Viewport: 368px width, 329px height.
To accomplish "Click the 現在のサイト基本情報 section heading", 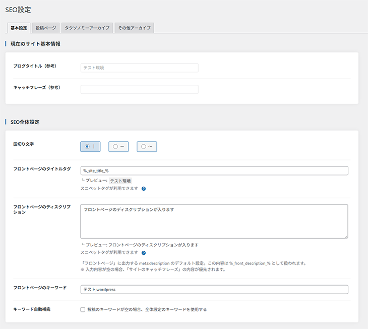I will [35, 44].
